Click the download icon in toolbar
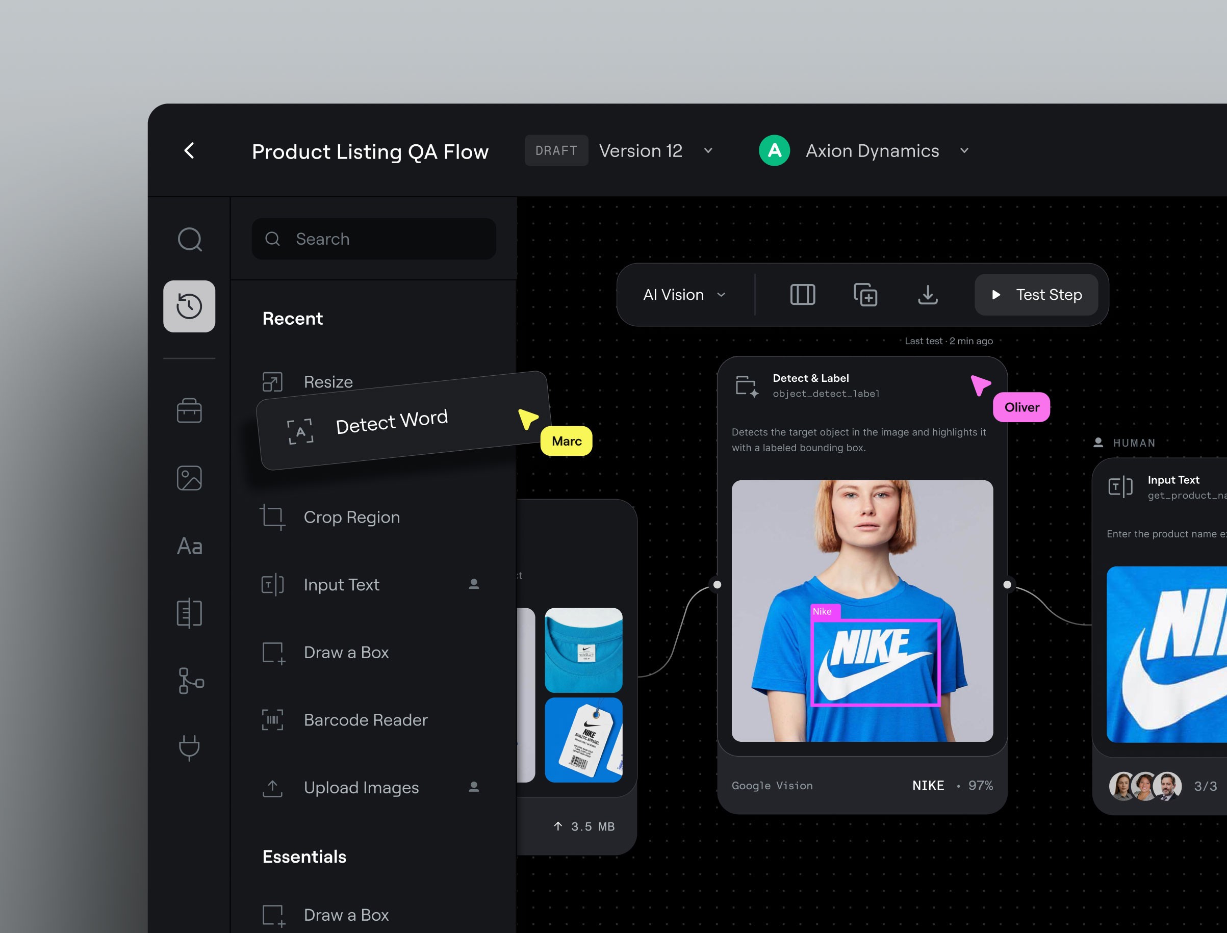This screenshot has height=933, width=1227. click(928, 295)
